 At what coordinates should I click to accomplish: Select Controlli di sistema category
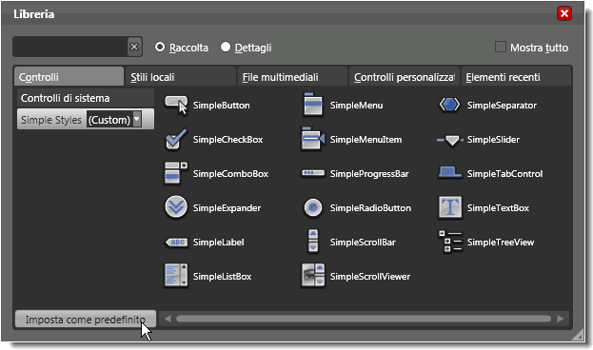click(86, 98)
